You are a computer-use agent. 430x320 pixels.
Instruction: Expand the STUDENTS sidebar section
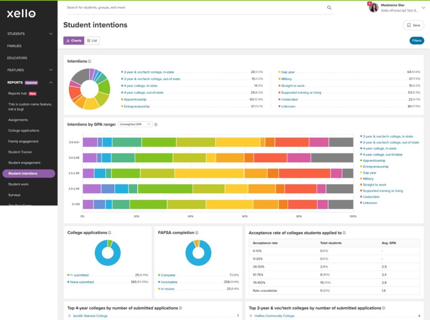tap(51, 34)
